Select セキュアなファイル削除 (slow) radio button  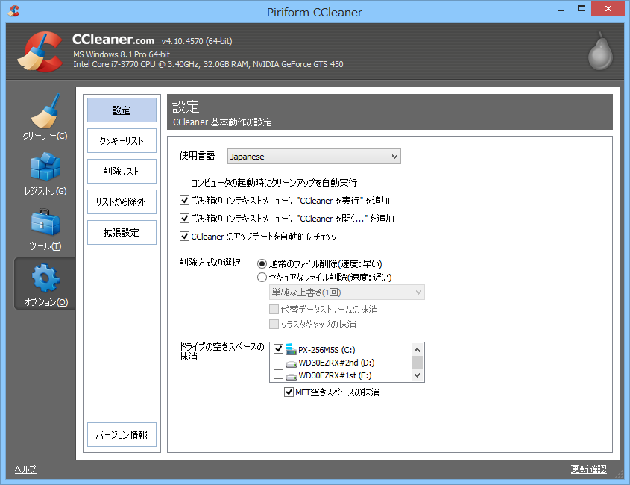[262, 277]
